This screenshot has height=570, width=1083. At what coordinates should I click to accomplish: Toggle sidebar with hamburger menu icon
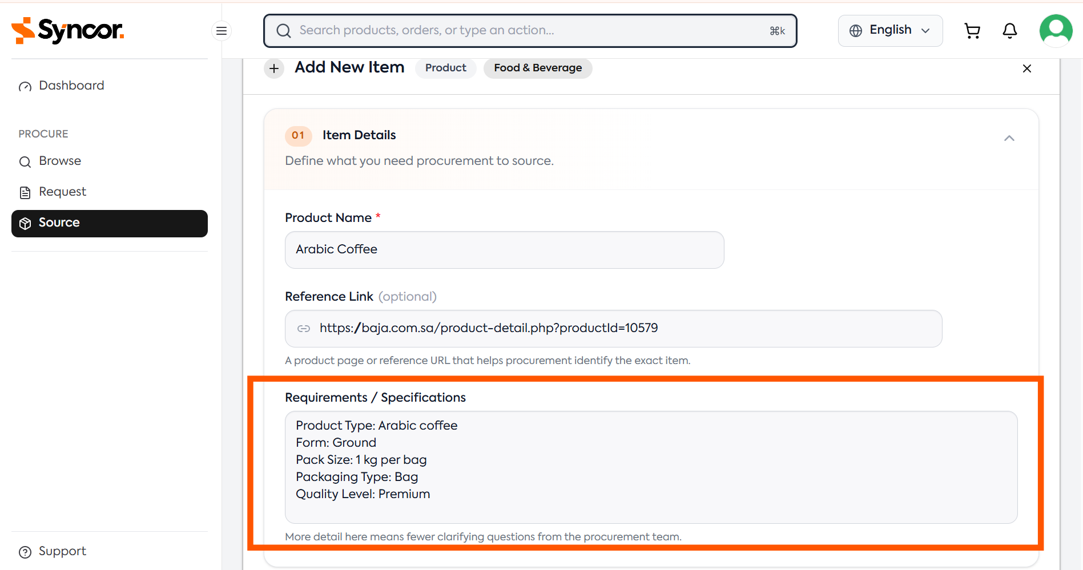coord(222,31)
